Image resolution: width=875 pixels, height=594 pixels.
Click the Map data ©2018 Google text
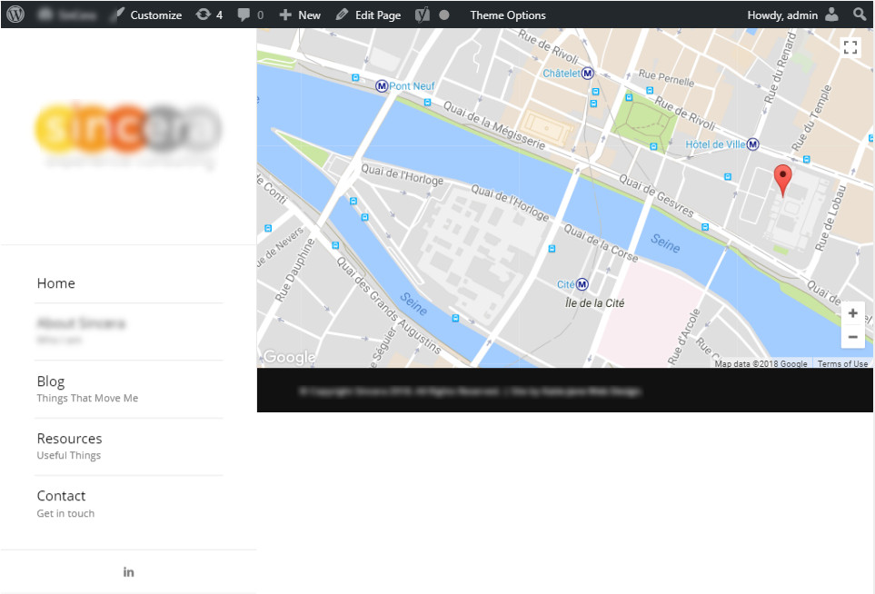tap(761, 363)
